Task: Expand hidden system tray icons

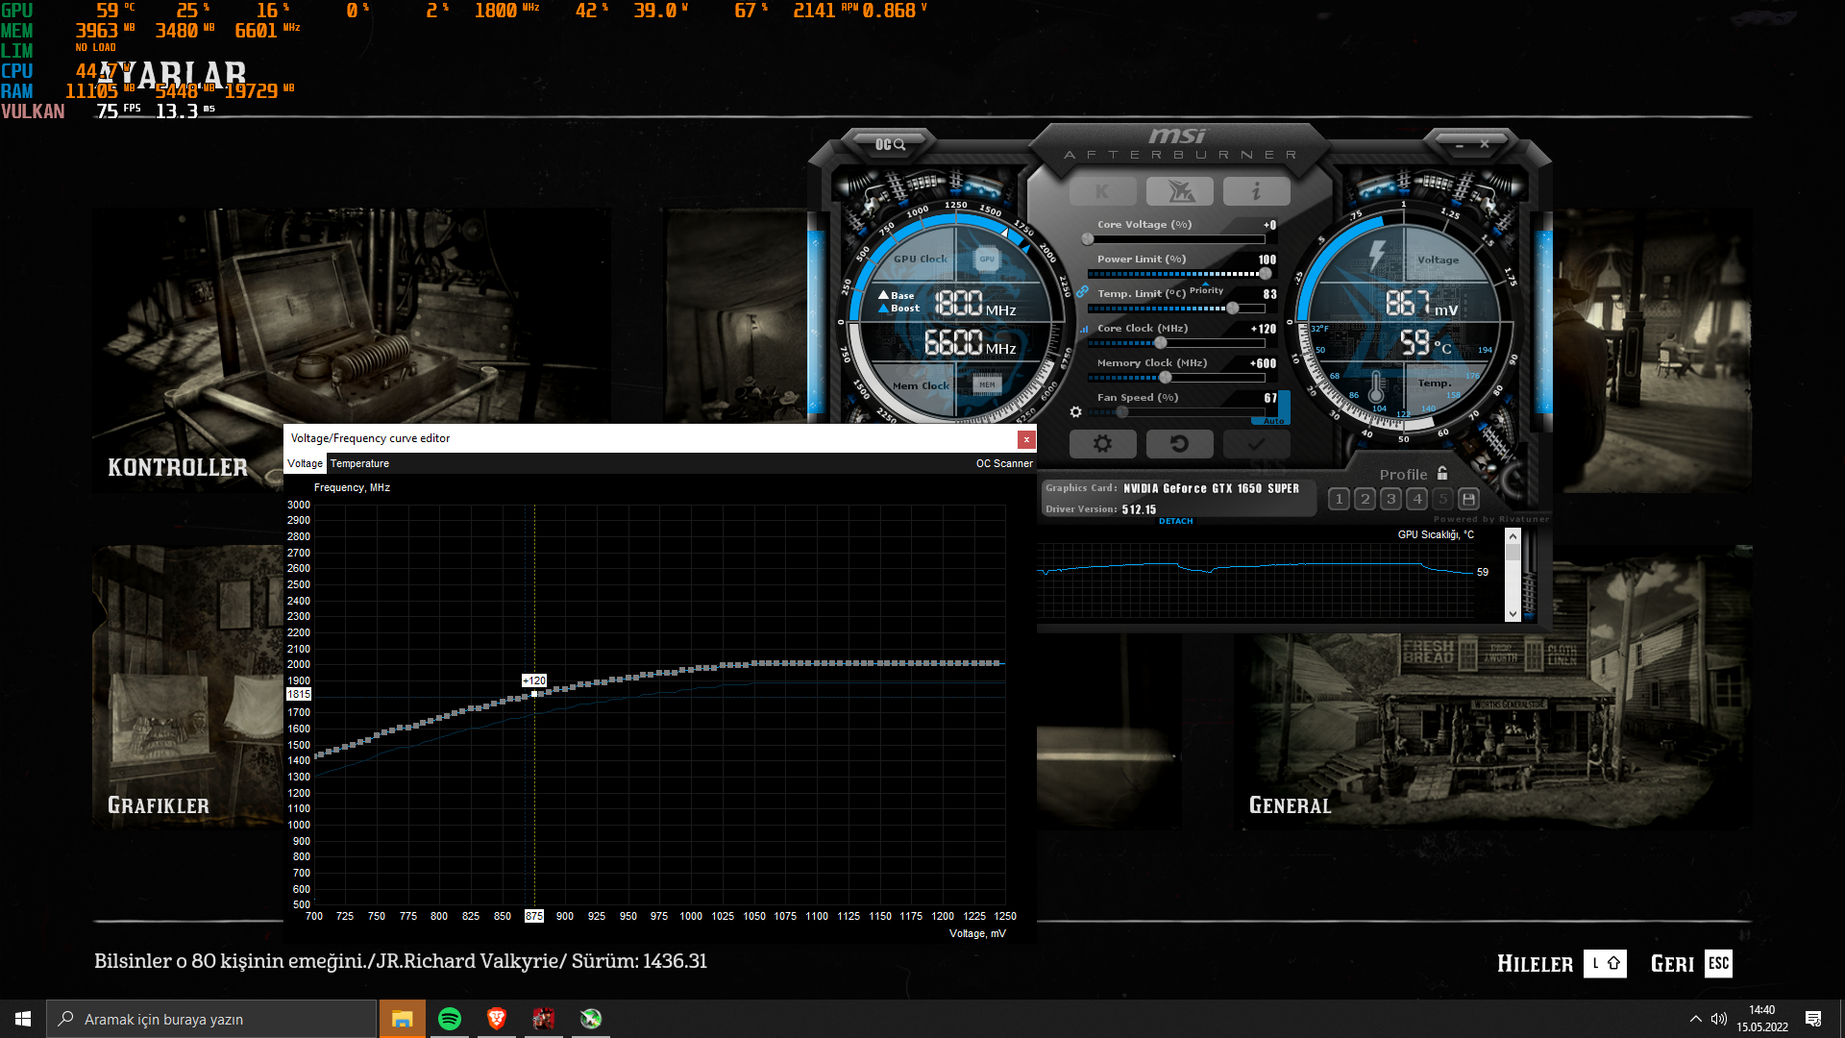Action: 1695,1019
